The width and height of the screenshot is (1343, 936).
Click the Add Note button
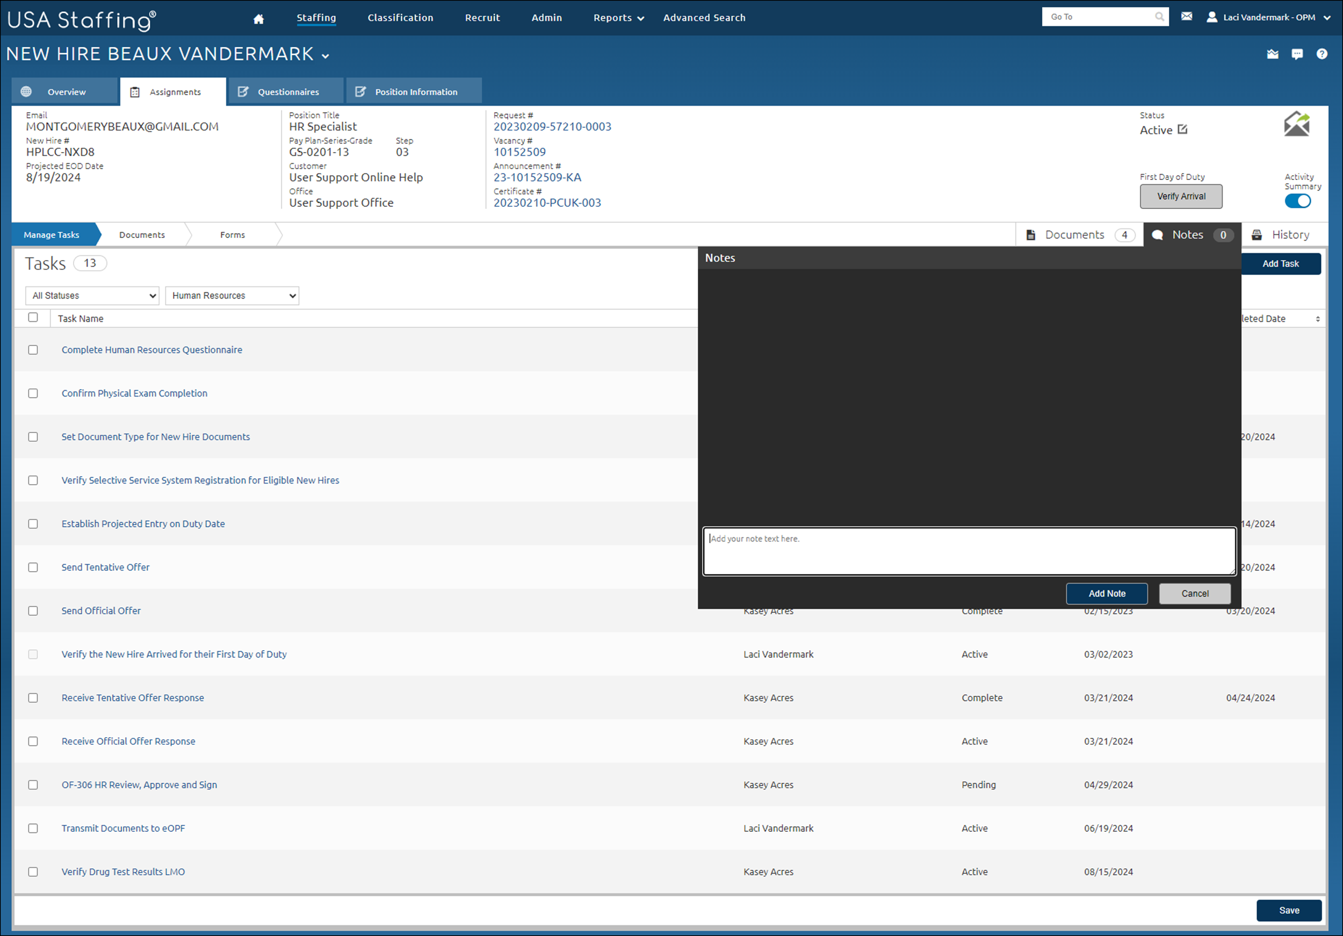coord(1106,593)
